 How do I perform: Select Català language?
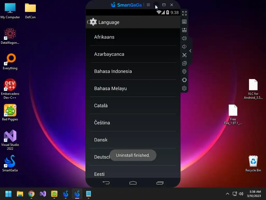point(133,105)
